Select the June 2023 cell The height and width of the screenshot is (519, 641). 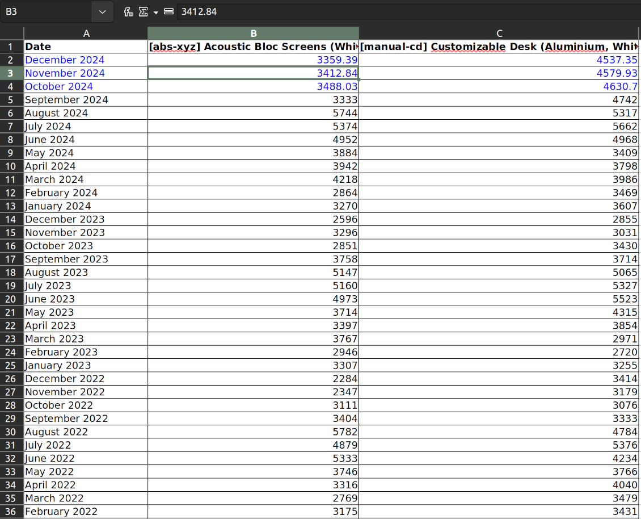click(86, 299)
